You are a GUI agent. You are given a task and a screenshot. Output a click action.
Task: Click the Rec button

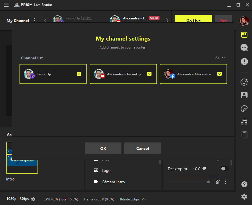224,19
